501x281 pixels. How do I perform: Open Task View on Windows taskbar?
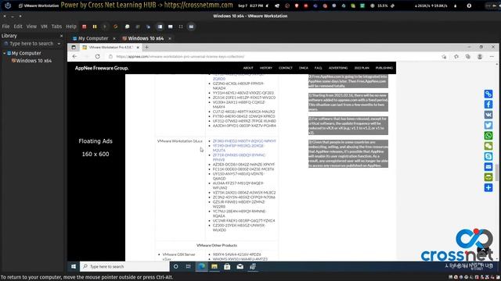pos(189,267)
